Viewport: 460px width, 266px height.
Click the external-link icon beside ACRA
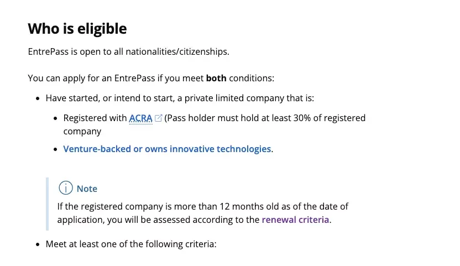click(158, 118)
